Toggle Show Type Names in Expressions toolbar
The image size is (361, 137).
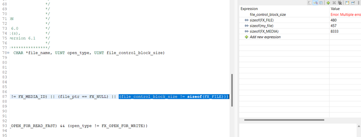310,3
